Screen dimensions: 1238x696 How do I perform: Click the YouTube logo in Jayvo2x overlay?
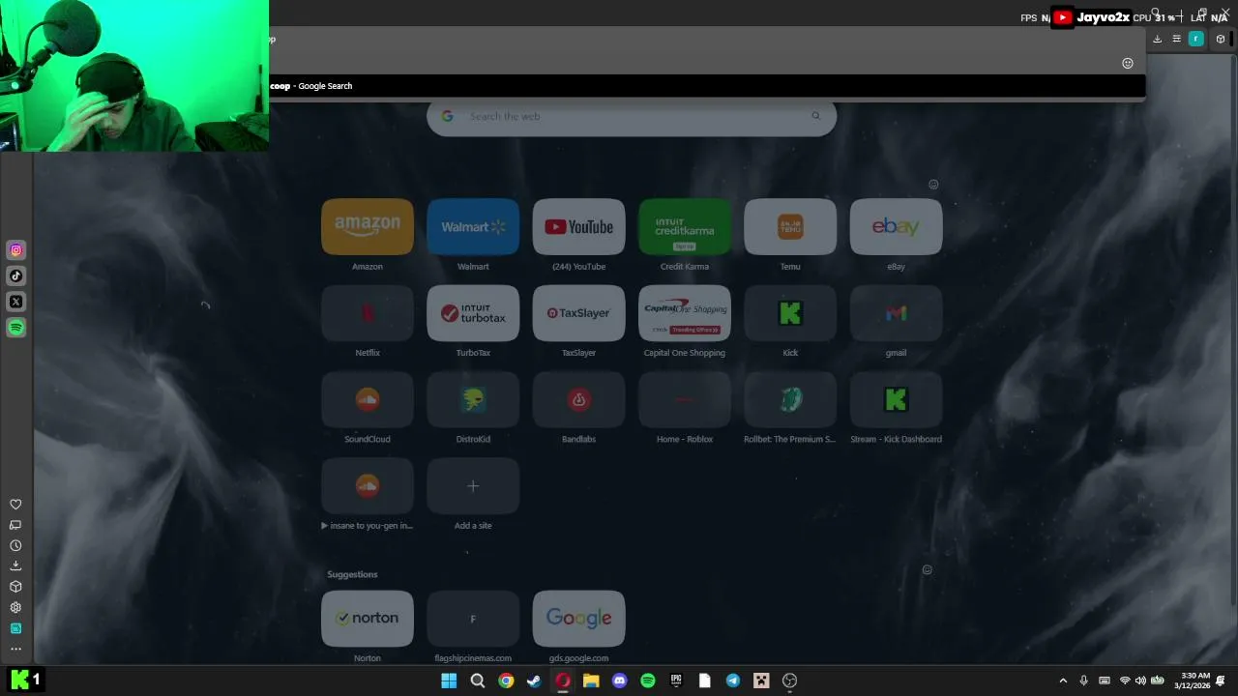pyautogui.click(x=1063, y=17)
